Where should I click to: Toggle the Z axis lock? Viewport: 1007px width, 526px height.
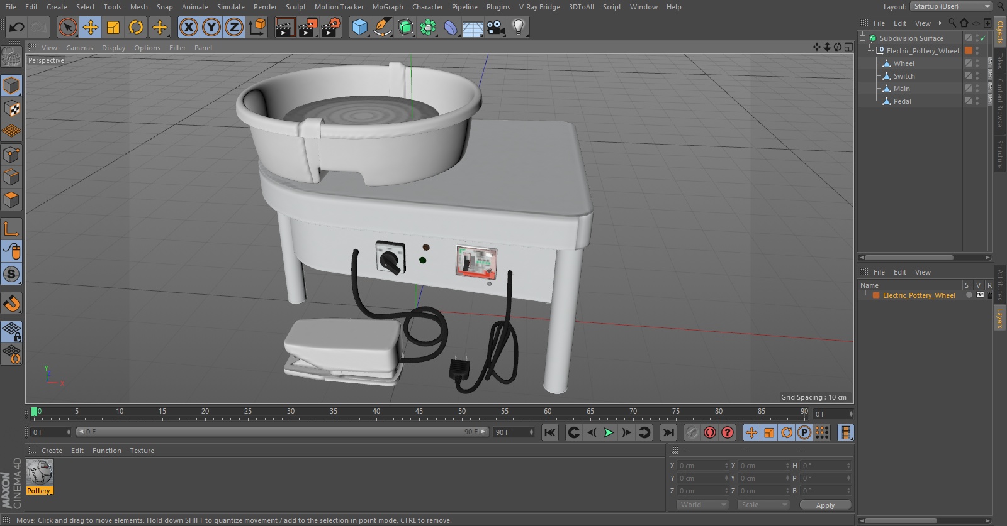pyautogui.click(x=234, y=27)
